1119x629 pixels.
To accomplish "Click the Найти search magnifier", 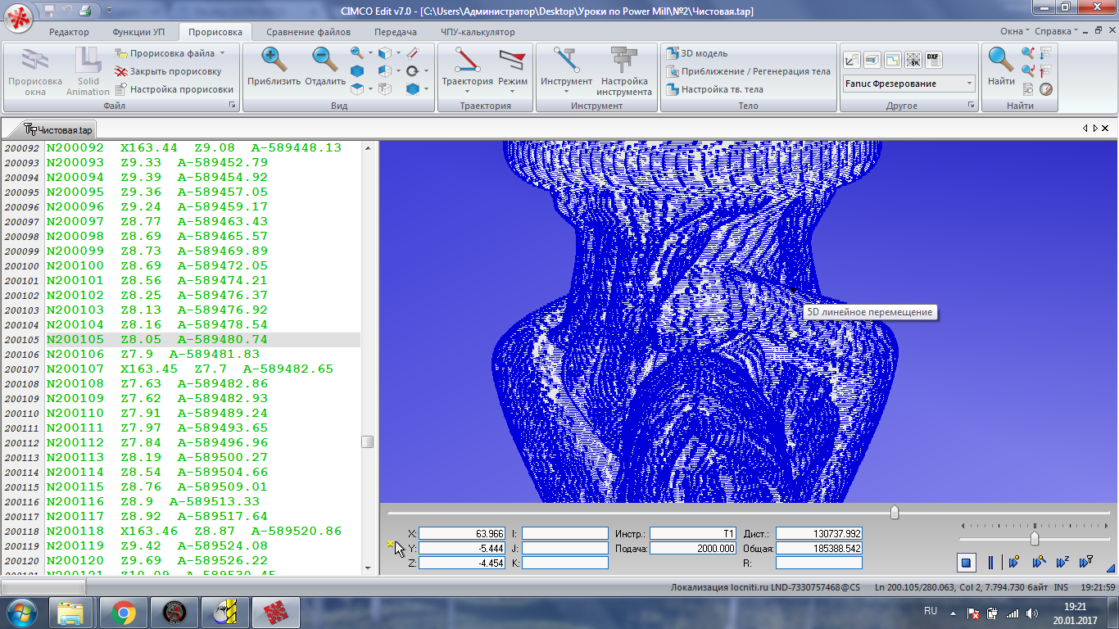I will coord(1001,67).
